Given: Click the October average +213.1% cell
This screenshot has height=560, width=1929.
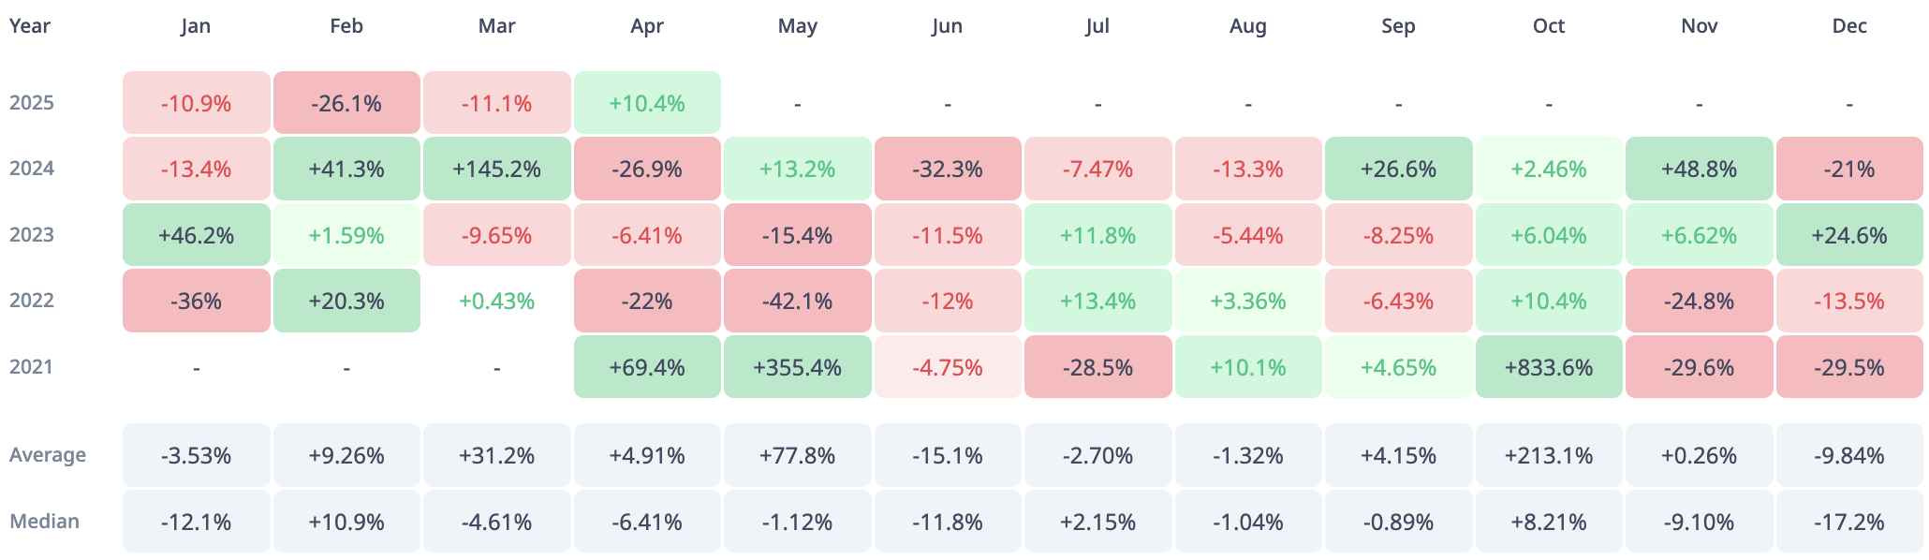Looking at the screenshot, I should [1549, 456].
